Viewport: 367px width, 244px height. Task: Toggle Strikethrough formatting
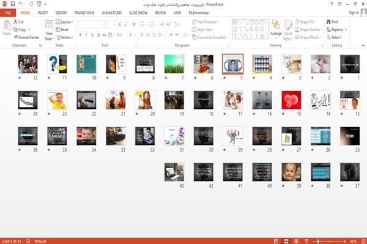[x=104, y=35]
